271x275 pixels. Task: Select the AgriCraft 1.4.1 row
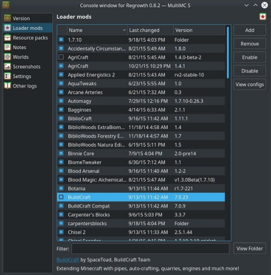pyautogui.click(x=141, y=66)
